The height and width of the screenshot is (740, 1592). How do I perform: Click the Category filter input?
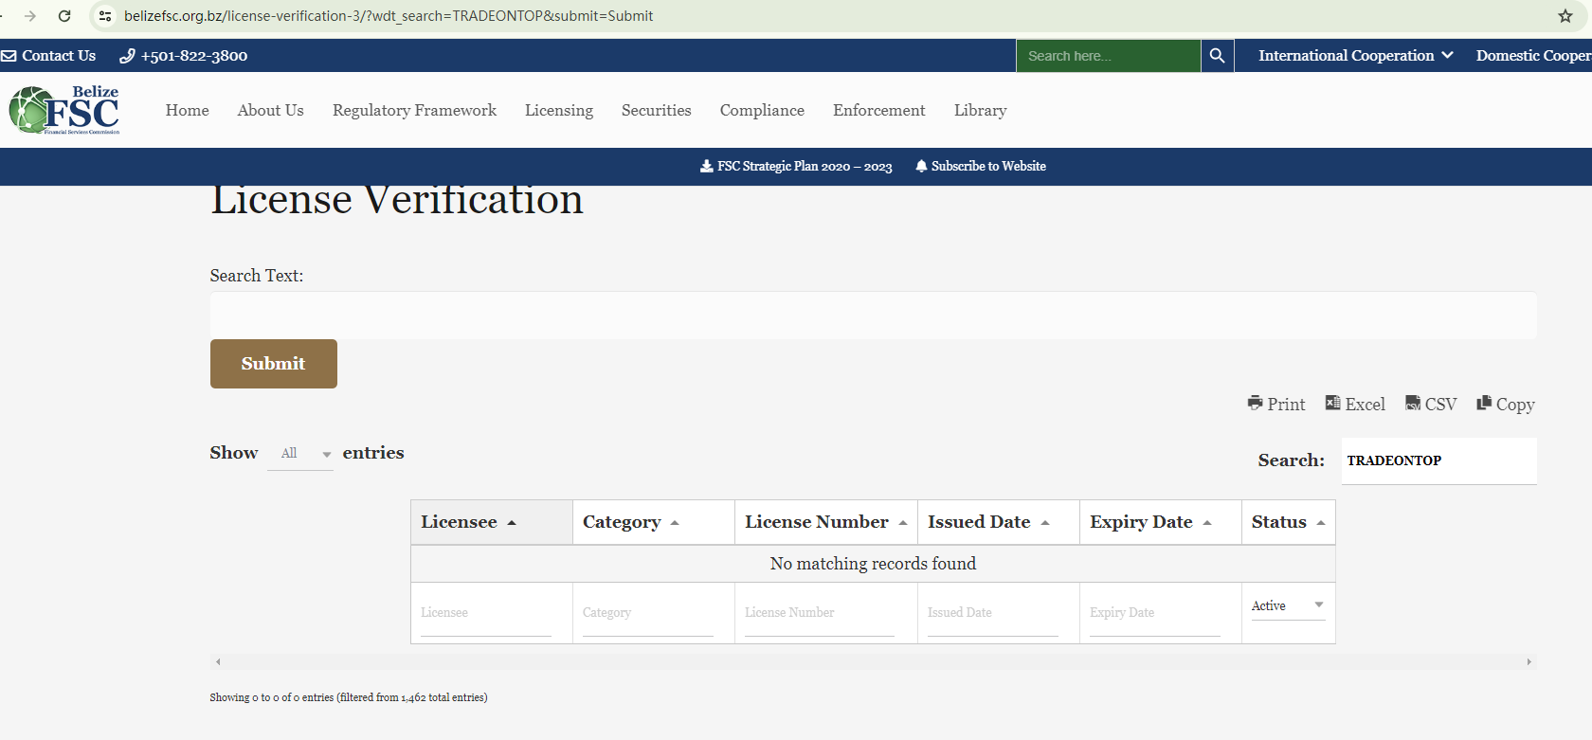[x=648, y=614]
